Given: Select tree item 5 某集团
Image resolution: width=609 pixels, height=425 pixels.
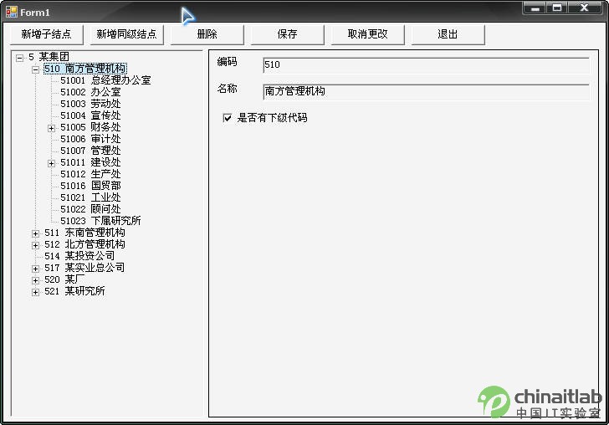Looking at the screenshot, I should pyautogui.click(x=49, y=57).
